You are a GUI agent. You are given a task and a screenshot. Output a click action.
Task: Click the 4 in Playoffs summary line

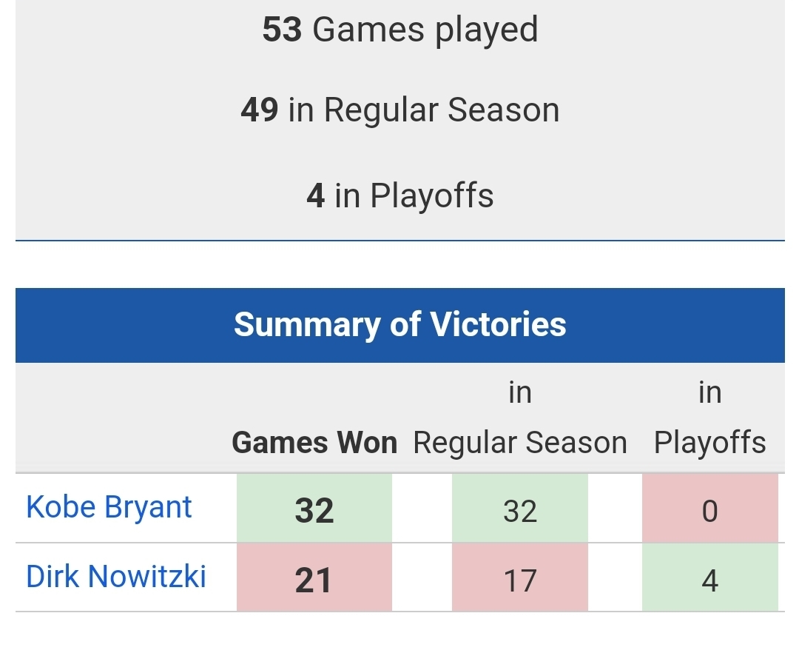pos(399,195)
